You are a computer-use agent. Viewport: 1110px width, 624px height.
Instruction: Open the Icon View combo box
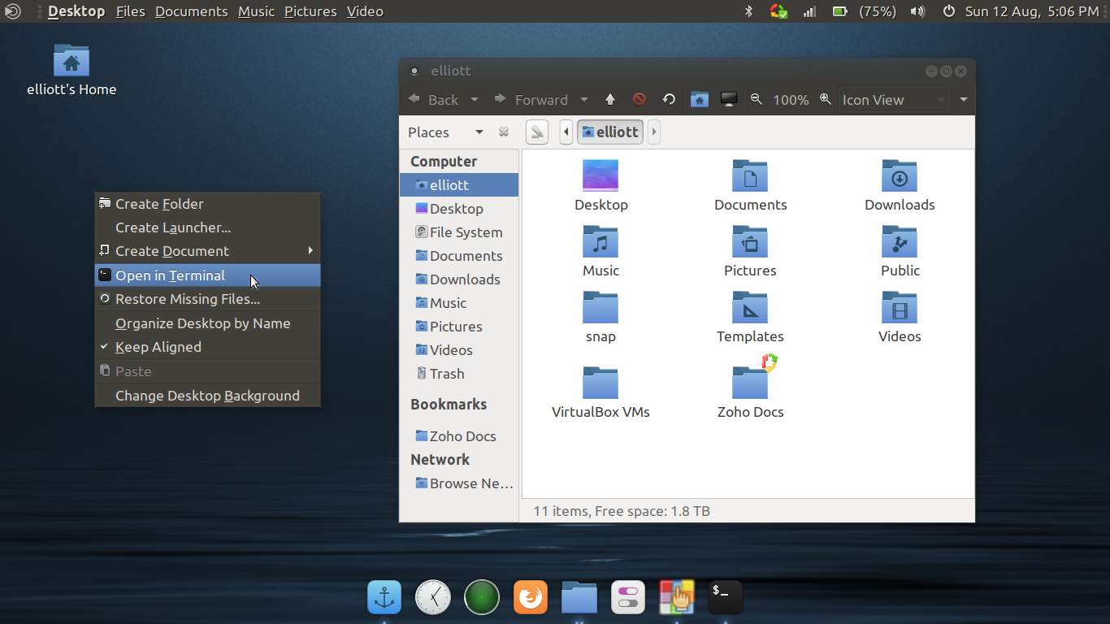coord(894,100)
